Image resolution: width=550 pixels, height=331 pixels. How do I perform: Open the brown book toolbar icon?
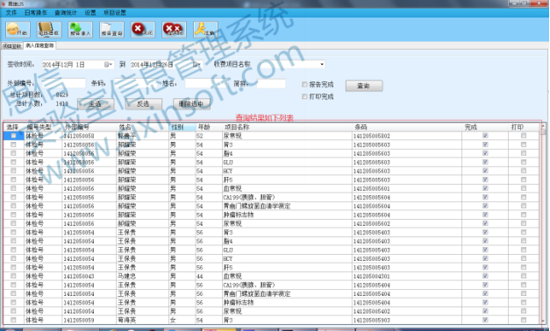coord(49,30)
